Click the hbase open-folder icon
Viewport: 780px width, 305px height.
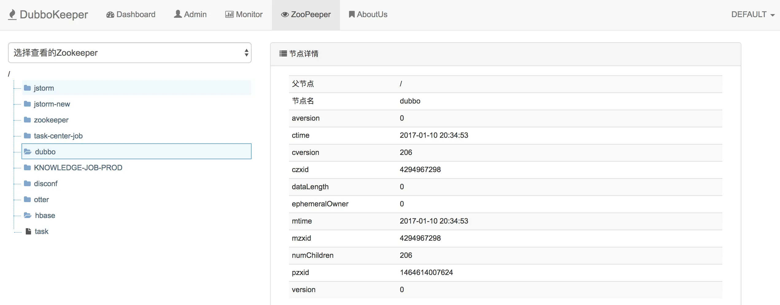28,215
